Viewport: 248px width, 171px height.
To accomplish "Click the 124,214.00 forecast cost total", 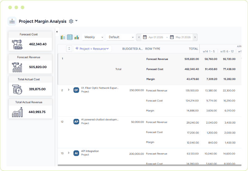I will tap(192, 101).
